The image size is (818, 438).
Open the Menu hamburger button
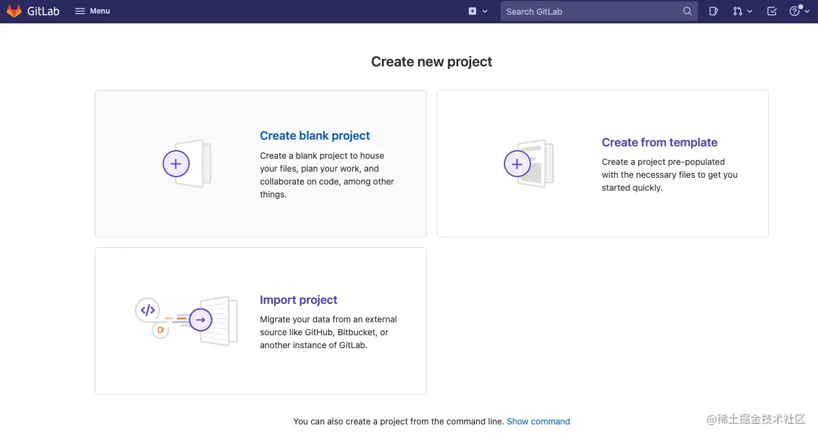pos(92,11)
